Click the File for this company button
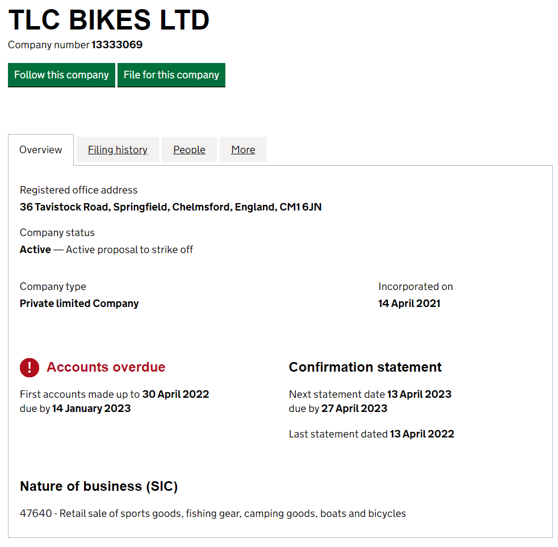Screen dimensions: 558x547 tap(171, 75)
